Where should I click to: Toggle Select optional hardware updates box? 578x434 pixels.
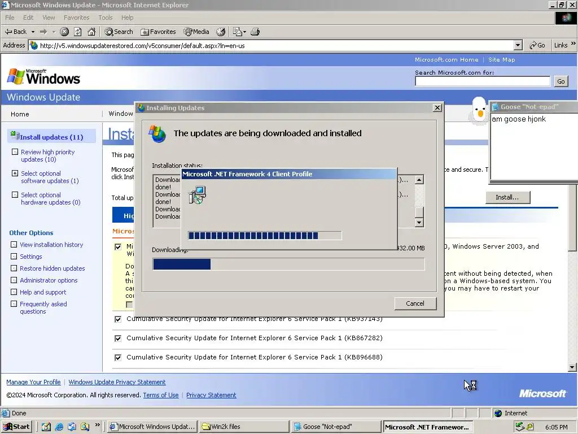coord(15,194)
